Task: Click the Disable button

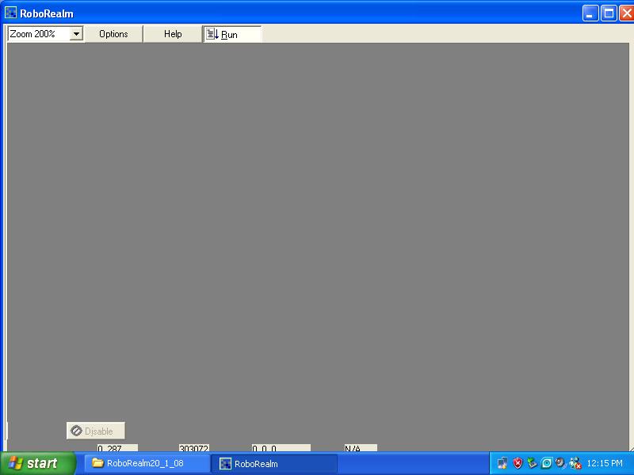Action: coord(96,431)
